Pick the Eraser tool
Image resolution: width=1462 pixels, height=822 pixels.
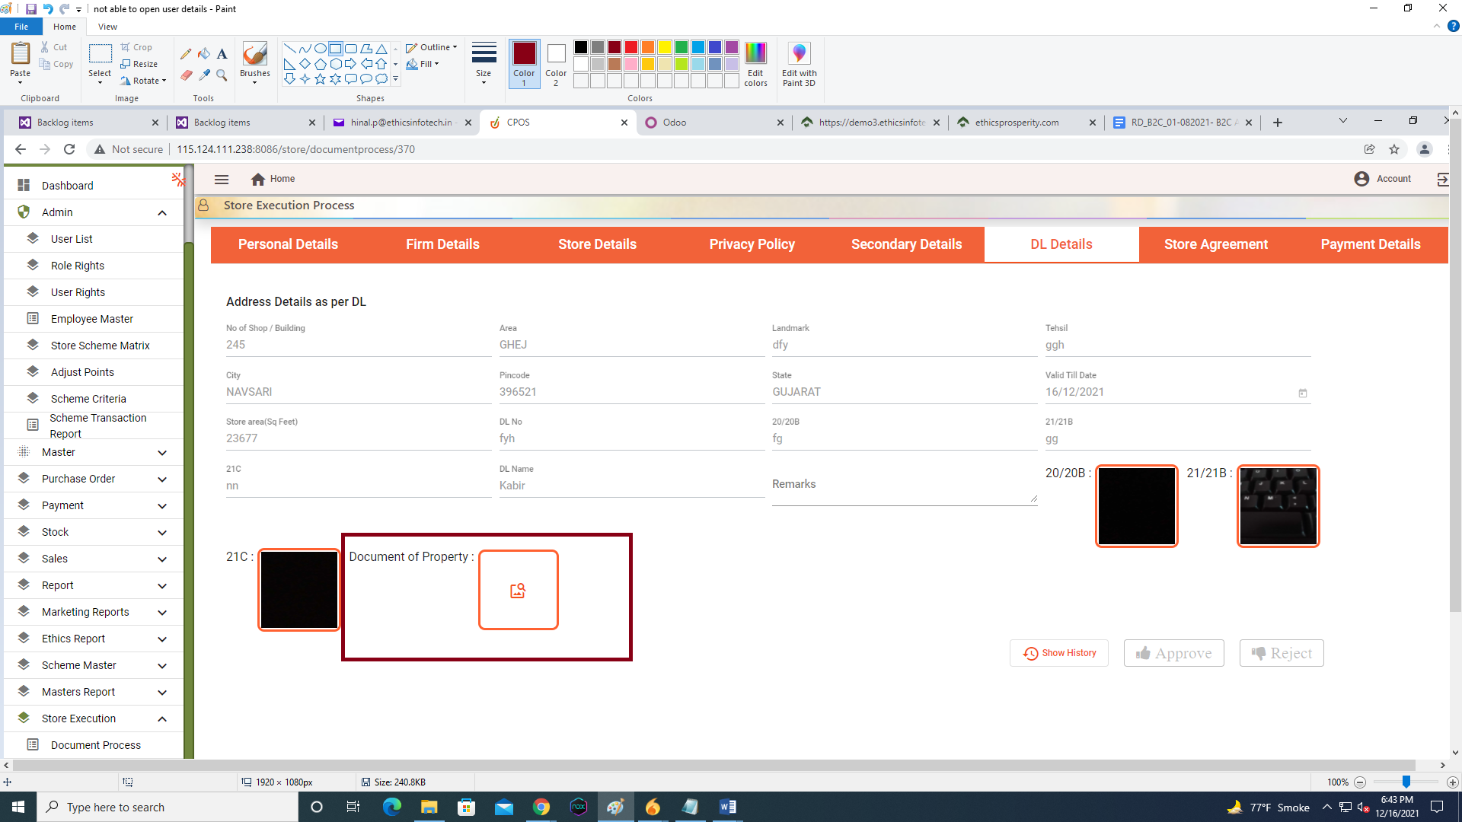[186, 75]
